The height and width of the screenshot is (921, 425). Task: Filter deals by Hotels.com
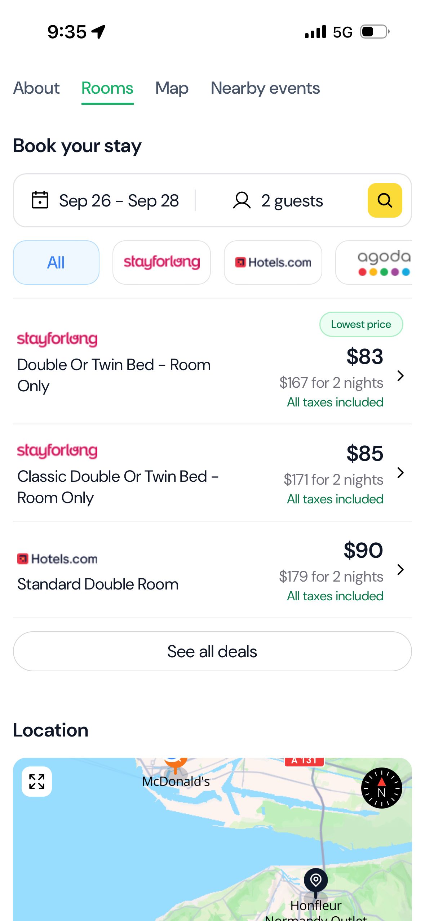click(x=273, y=262)
